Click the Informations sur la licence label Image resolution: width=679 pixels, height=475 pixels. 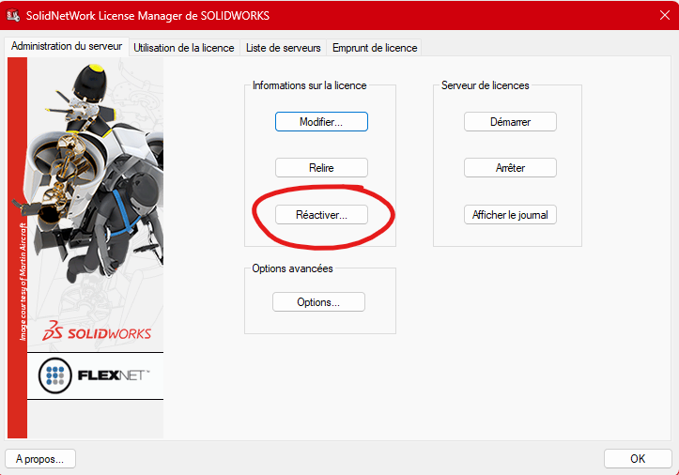[309, 85]
